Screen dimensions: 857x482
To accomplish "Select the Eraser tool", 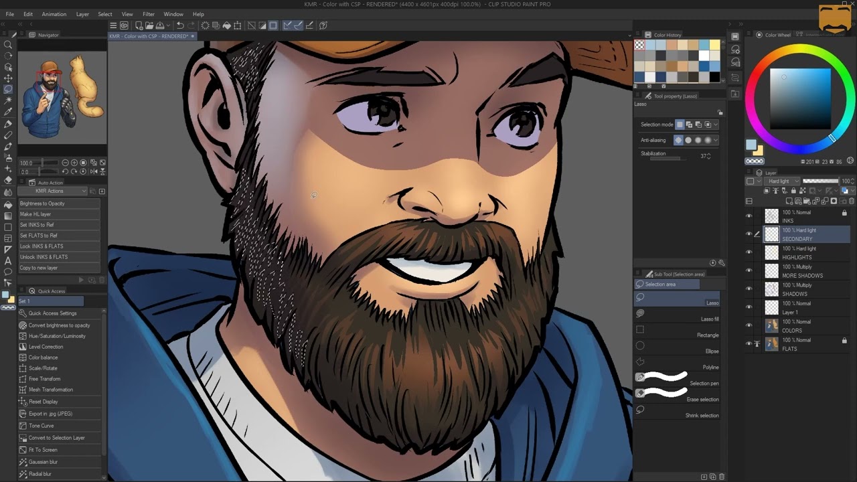I will 8,180.
